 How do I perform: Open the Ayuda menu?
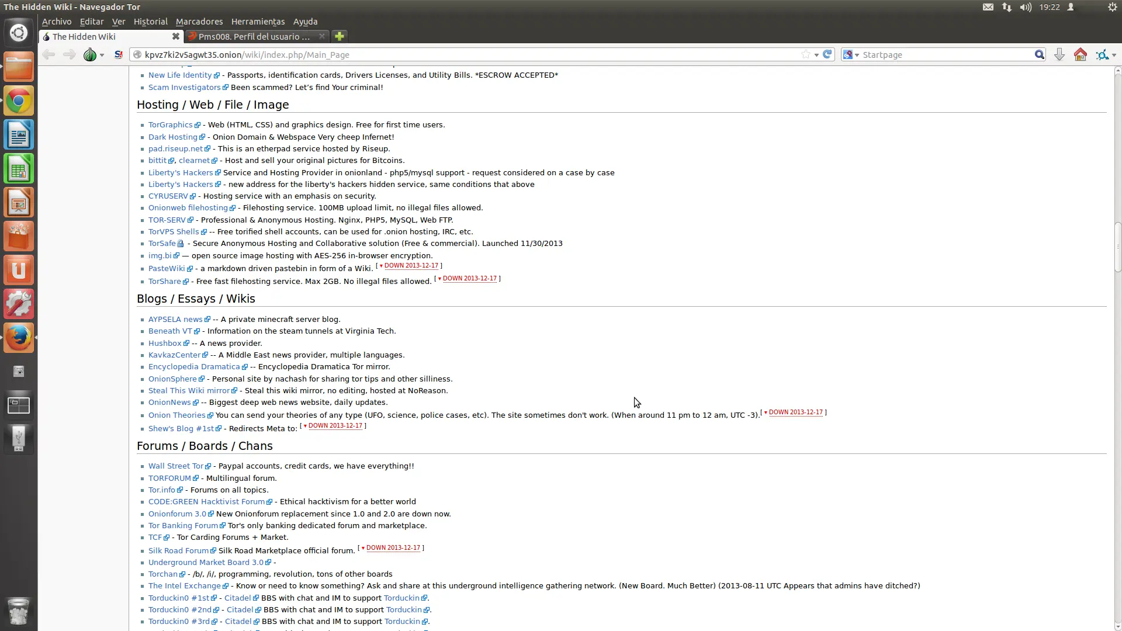point(305,22)
